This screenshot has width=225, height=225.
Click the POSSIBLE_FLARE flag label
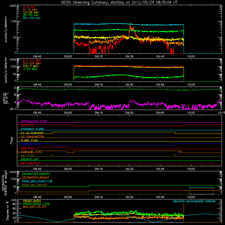pos(32,129)
